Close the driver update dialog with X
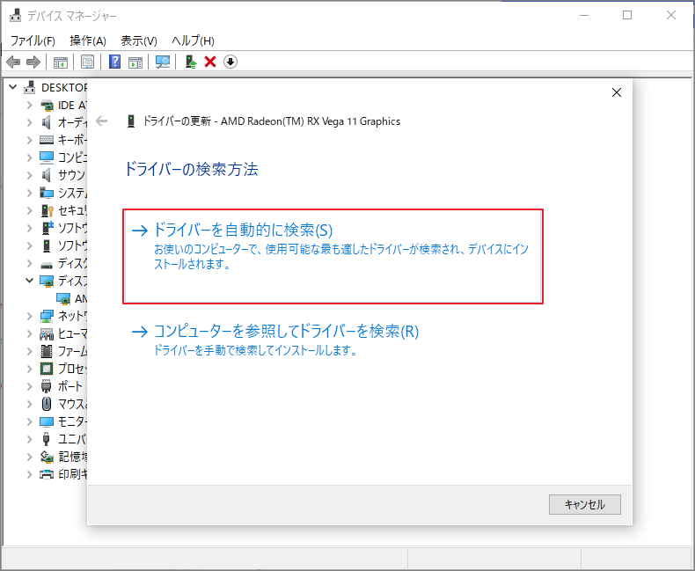The height and width of the screenshot is (571, 695). click(x=617, y=92)
